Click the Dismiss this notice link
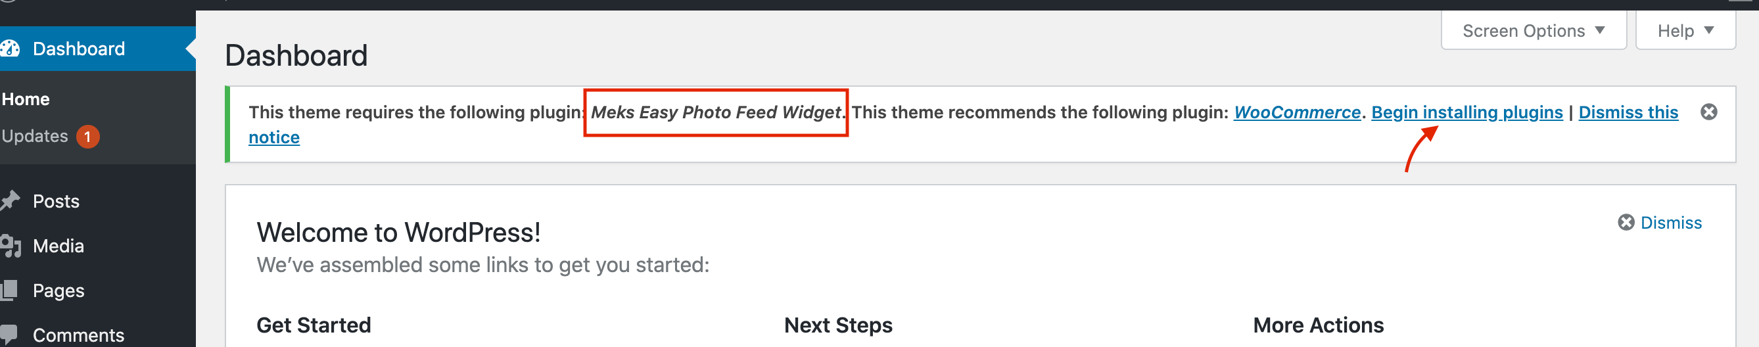Image resolution: width=1759 pixels, height=347 pixels. click(x=1628, y=112)
